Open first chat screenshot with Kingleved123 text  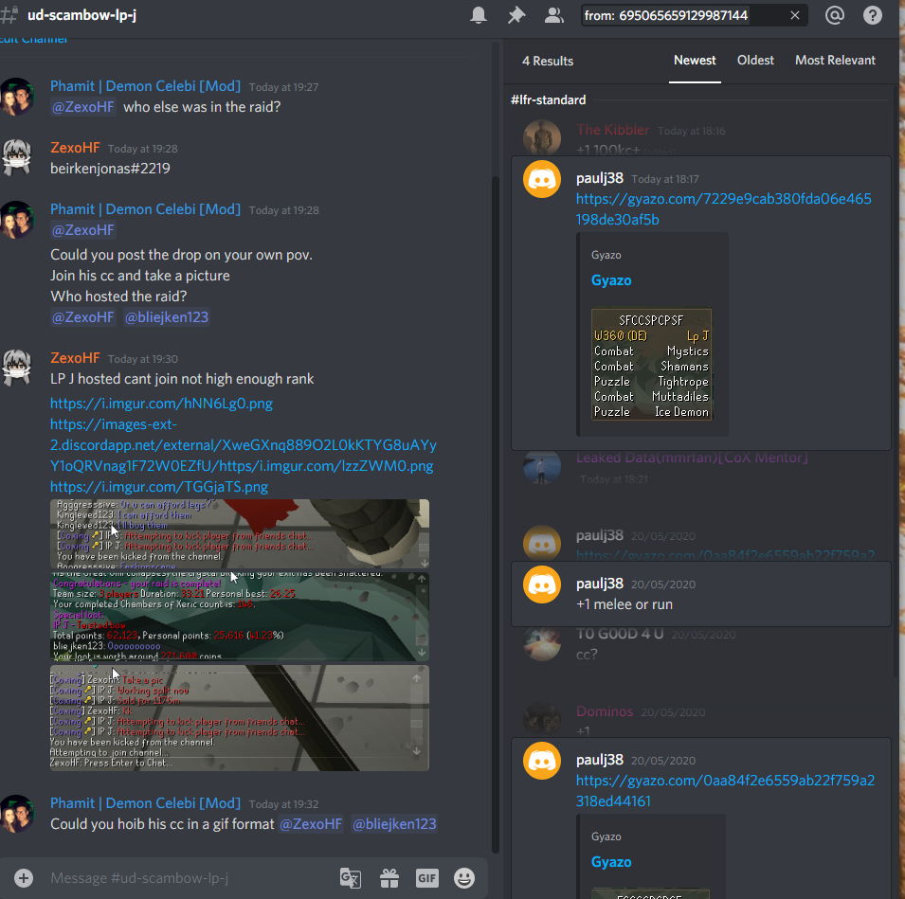(240, 533)
